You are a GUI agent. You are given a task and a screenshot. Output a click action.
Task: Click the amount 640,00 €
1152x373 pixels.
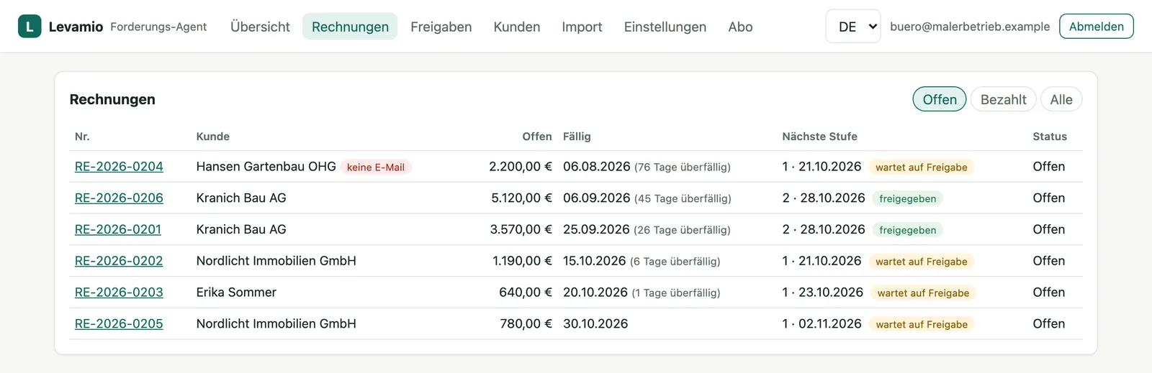pyautogui.click(x=526, y=293)
